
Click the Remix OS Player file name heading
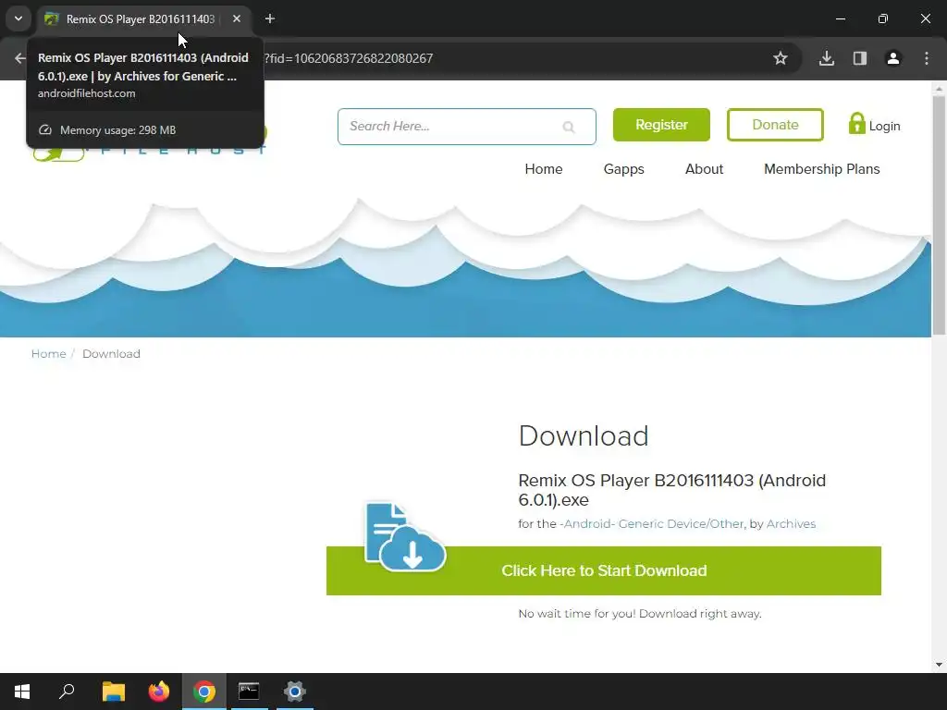pyautogui.click(x=671, y=490)
